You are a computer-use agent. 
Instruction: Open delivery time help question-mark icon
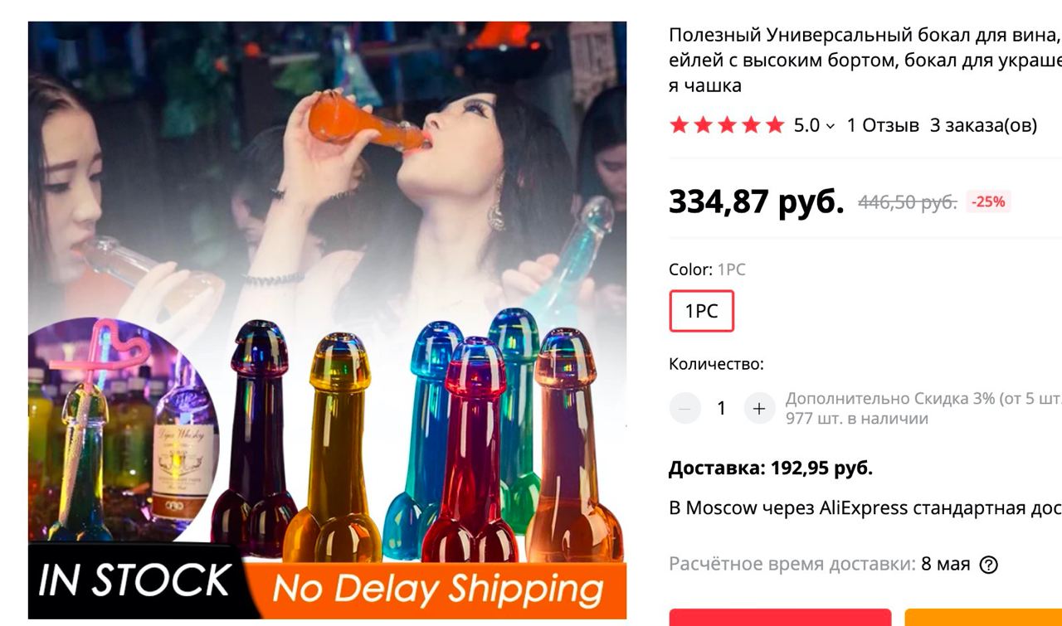click(x=988, y=565)
